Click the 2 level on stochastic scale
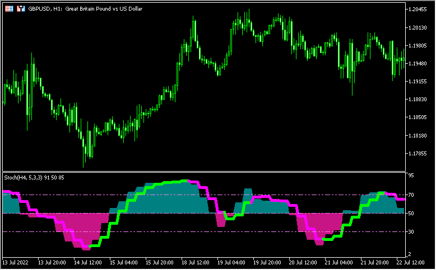 410,254
